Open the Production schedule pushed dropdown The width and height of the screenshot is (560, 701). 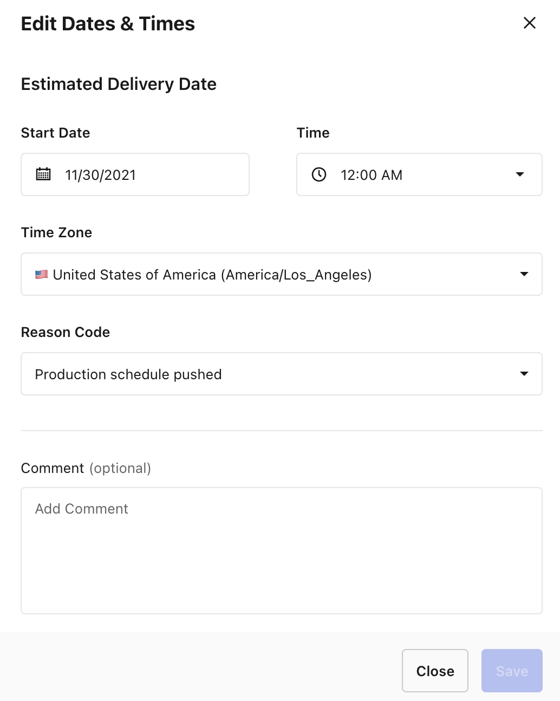[x=282, y=374]
